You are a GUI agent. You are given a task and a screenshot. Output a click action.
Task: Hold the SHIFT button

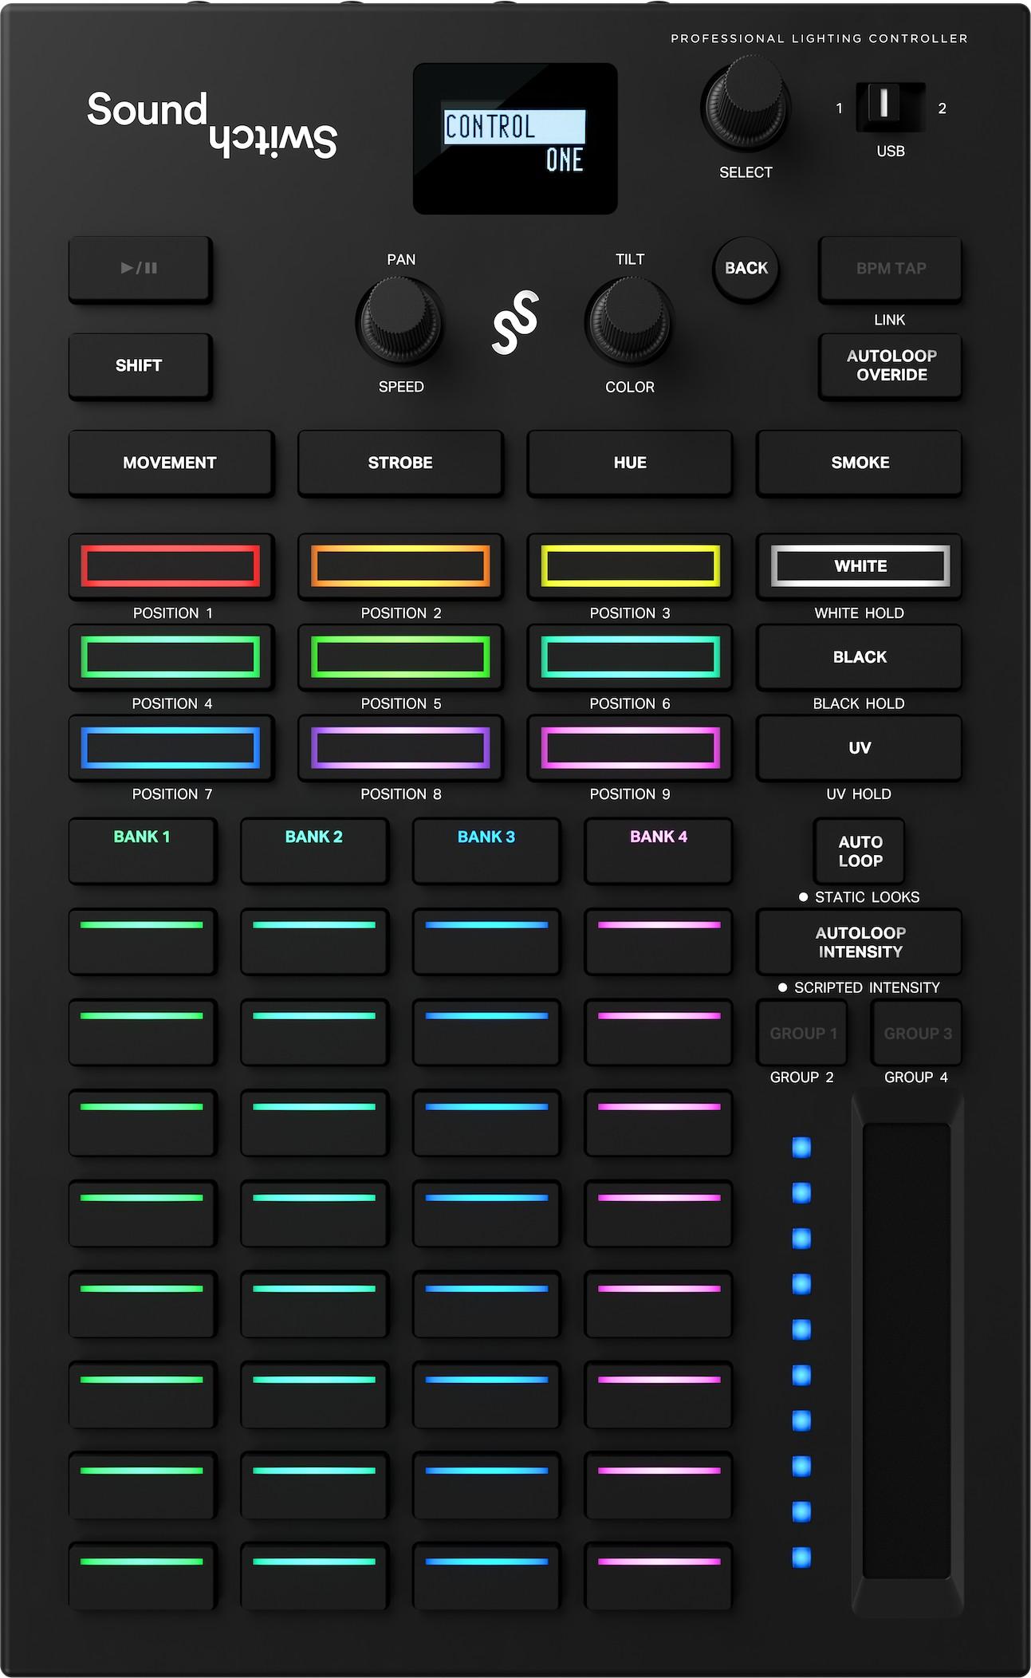click(x=140, y=366)
